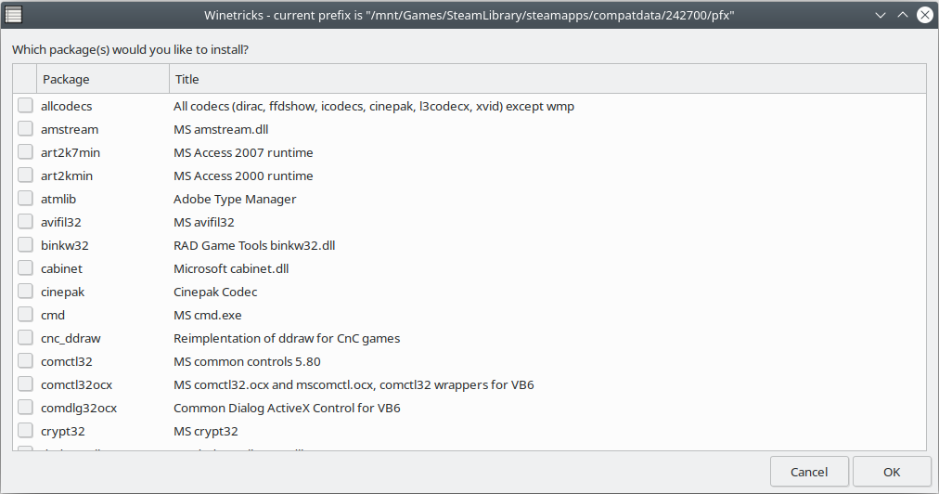Image resolution: width=939 pixels, height=494 pixels.
Task: Maximize the Winetricks window
Action: coord(903,15)
